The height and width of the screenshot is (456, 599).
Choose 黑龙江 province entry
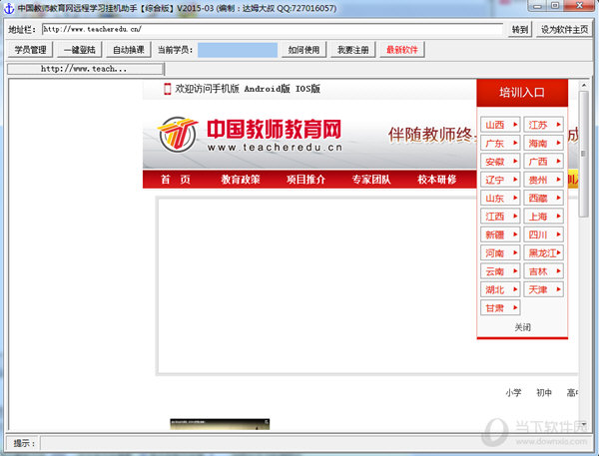click(544, 252)
